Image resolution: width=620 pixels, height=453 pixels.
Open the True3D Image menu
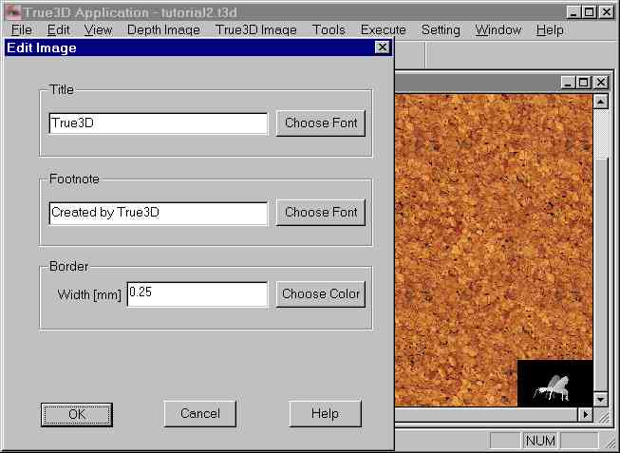click(255, 30)
